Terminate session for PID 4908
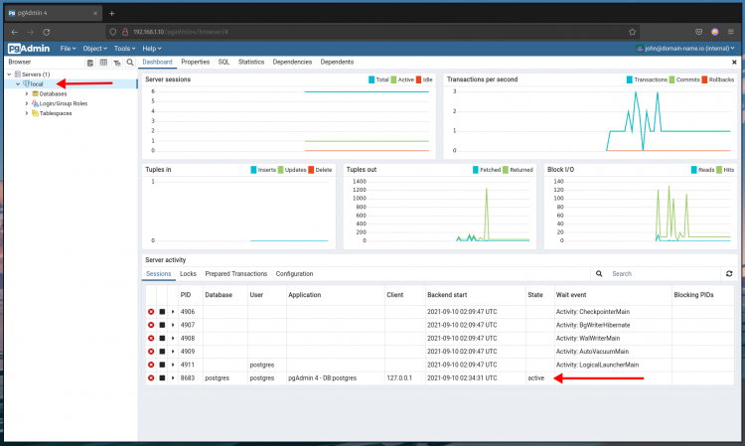 click(x=151, y=338)
